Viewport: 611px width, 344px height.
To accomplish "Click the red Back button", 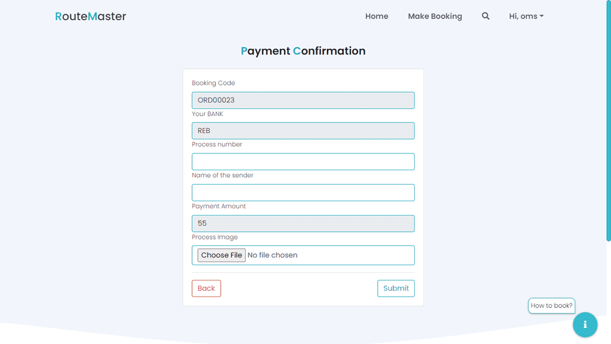I will (x=206, y=288).
